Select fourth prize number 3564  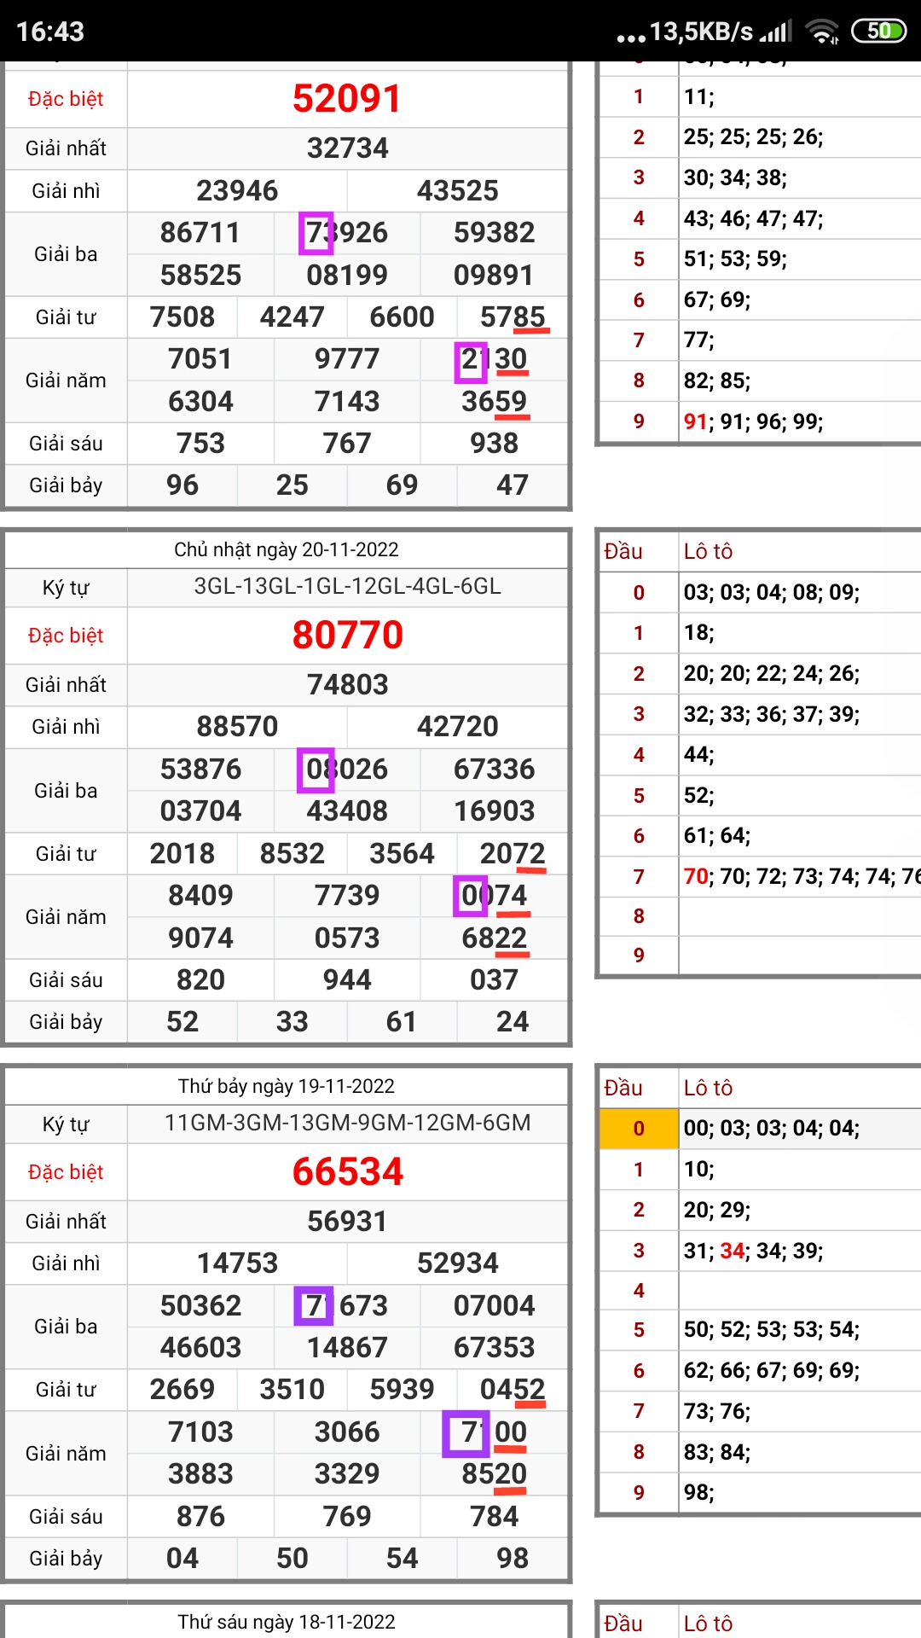pyautogui.click(x=402, y=854)
